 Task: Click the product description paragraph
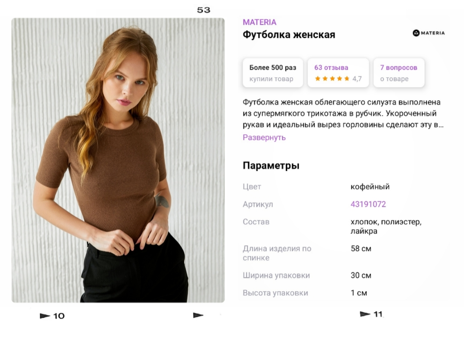[343, 113]
